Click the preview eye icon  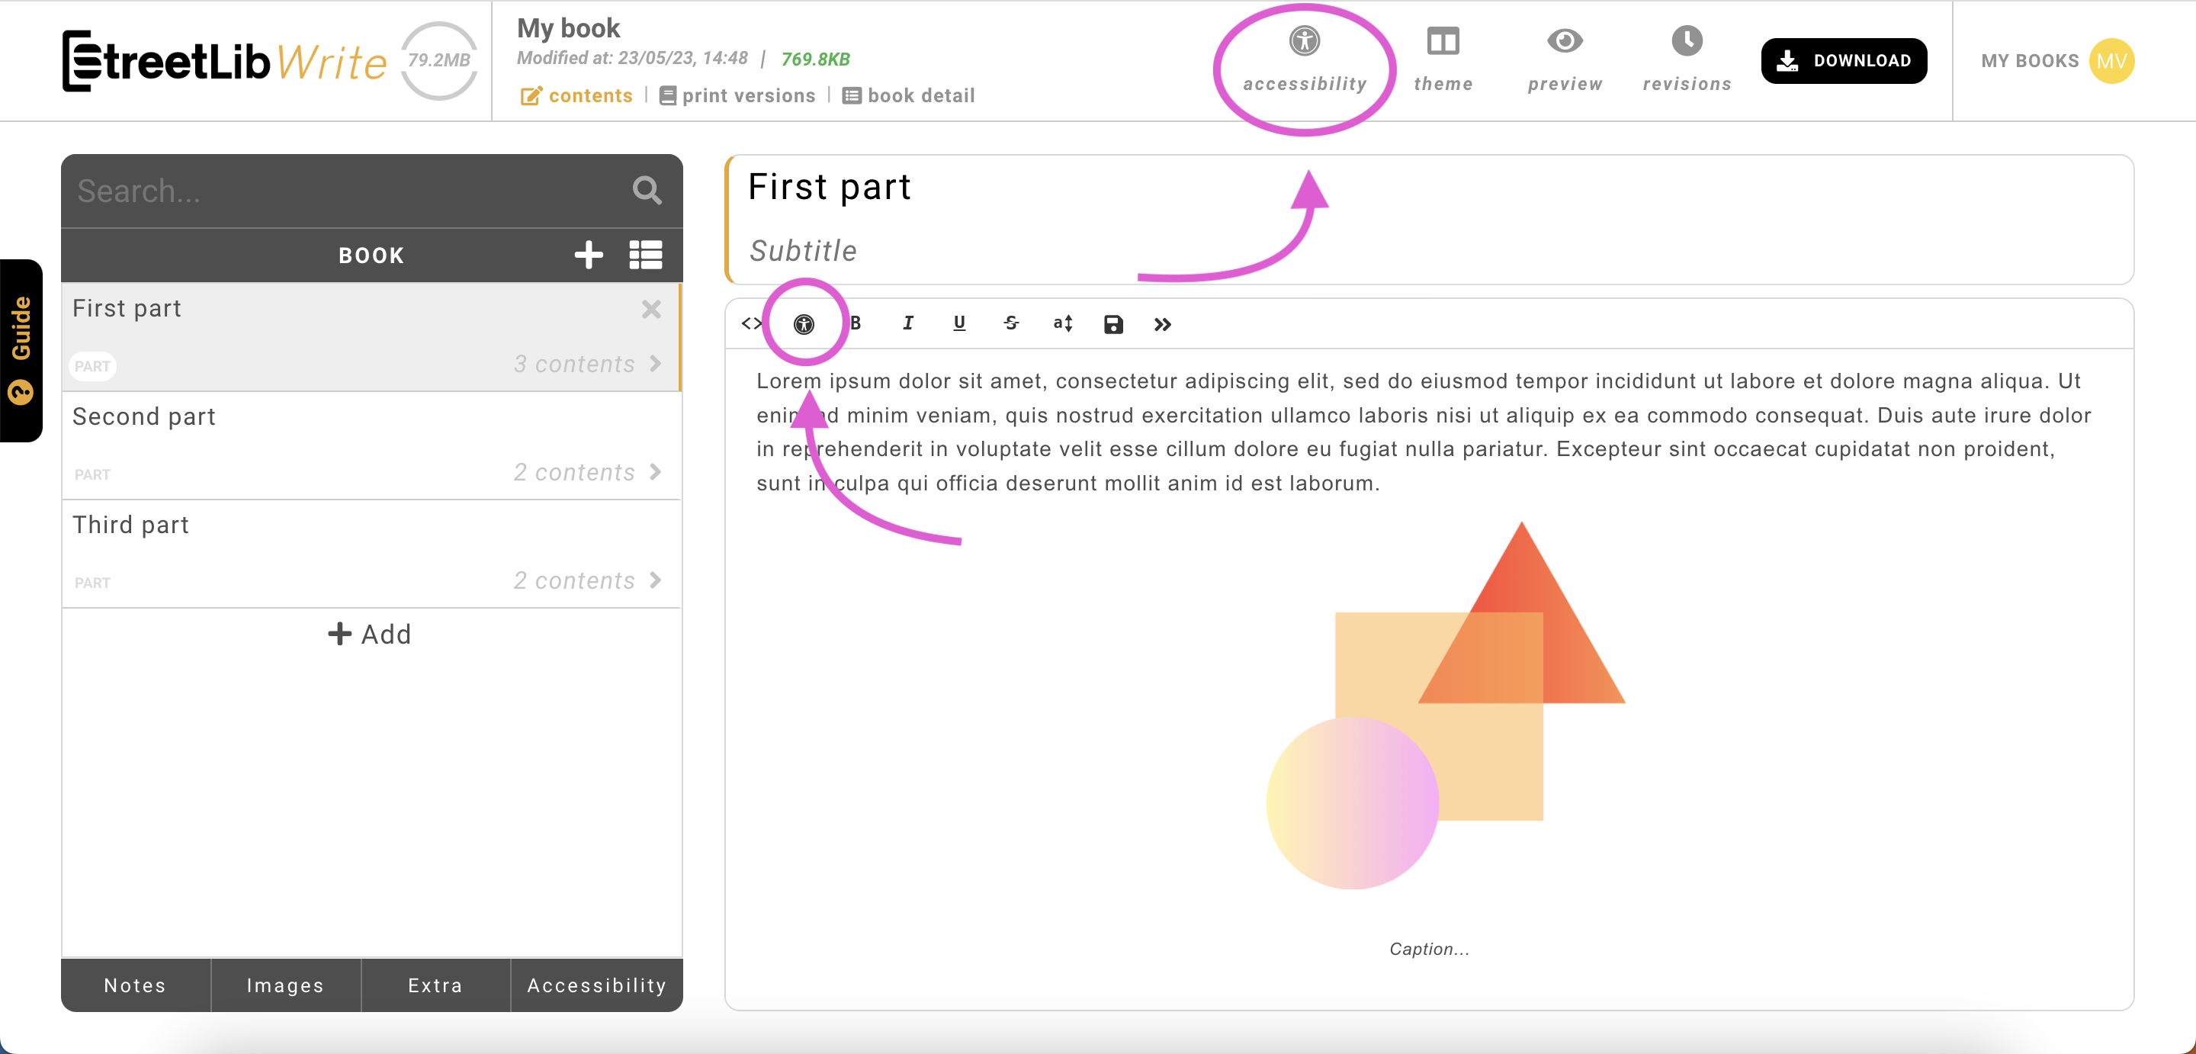pyautogui.click(x=1565, y=41)
